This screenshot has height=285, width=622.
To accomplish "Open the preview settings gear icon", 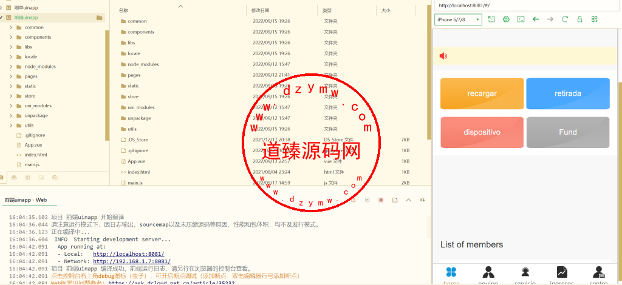I will tap(506, 19).
